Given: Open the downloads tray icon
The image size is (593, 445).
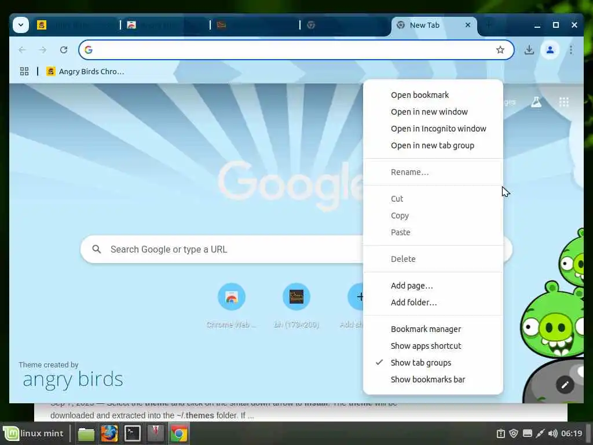Looking at the screenshot, I should pos(529,50).
